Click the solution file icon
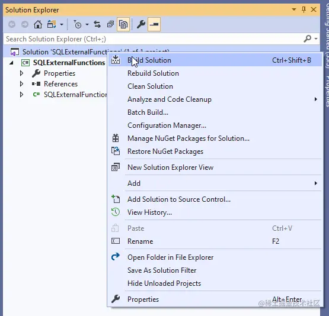This screenshot has height=316, width=329. point(15,52)
